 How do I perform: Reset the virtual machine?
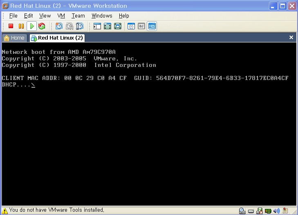(42, 26)
